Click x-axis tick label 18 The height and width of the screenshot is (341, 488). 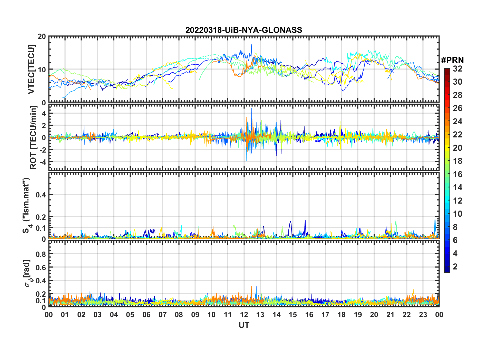[x=341, y=315]
